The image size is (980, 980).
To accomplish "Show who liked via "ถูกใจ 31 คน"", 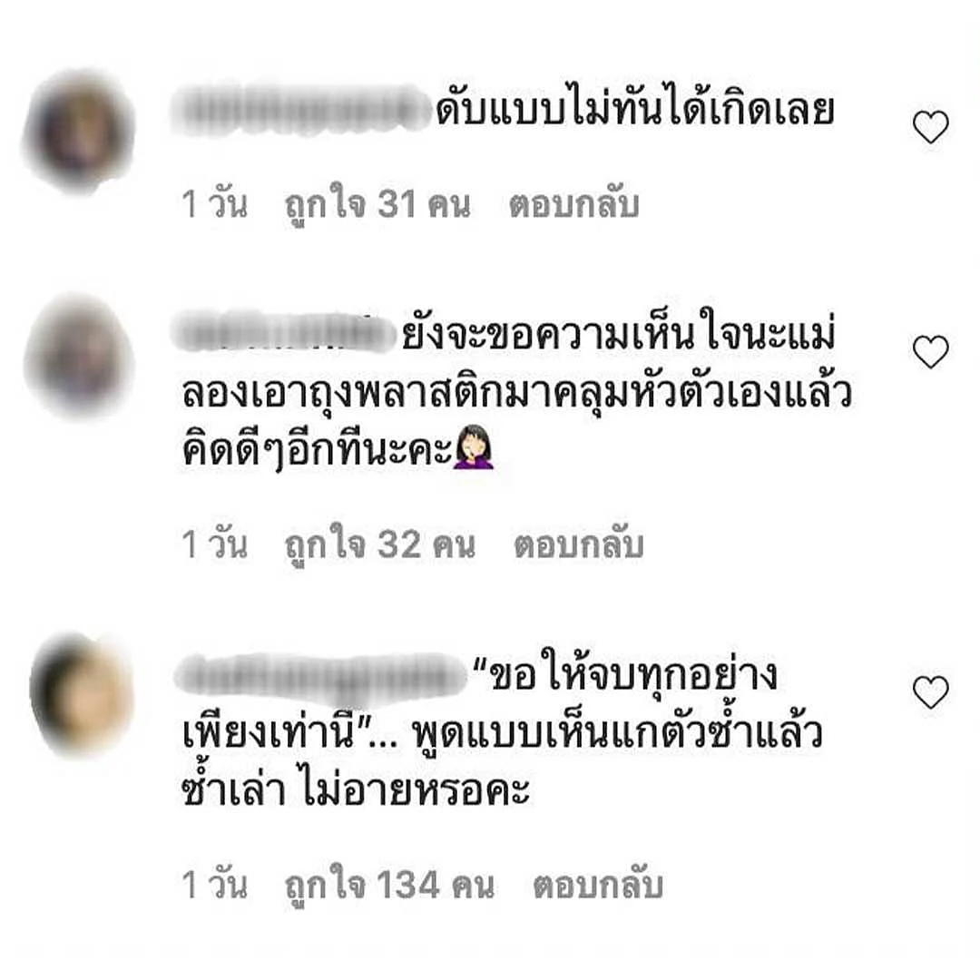I will click(x=377, y=202).
